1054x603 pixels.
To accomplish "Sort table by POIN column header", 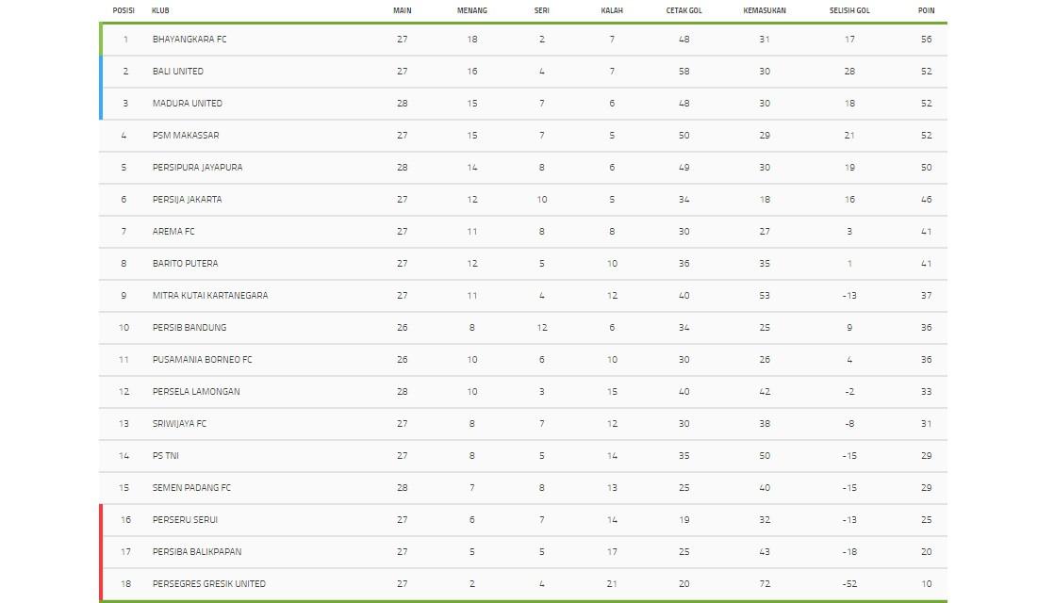I will pos(926,10).
